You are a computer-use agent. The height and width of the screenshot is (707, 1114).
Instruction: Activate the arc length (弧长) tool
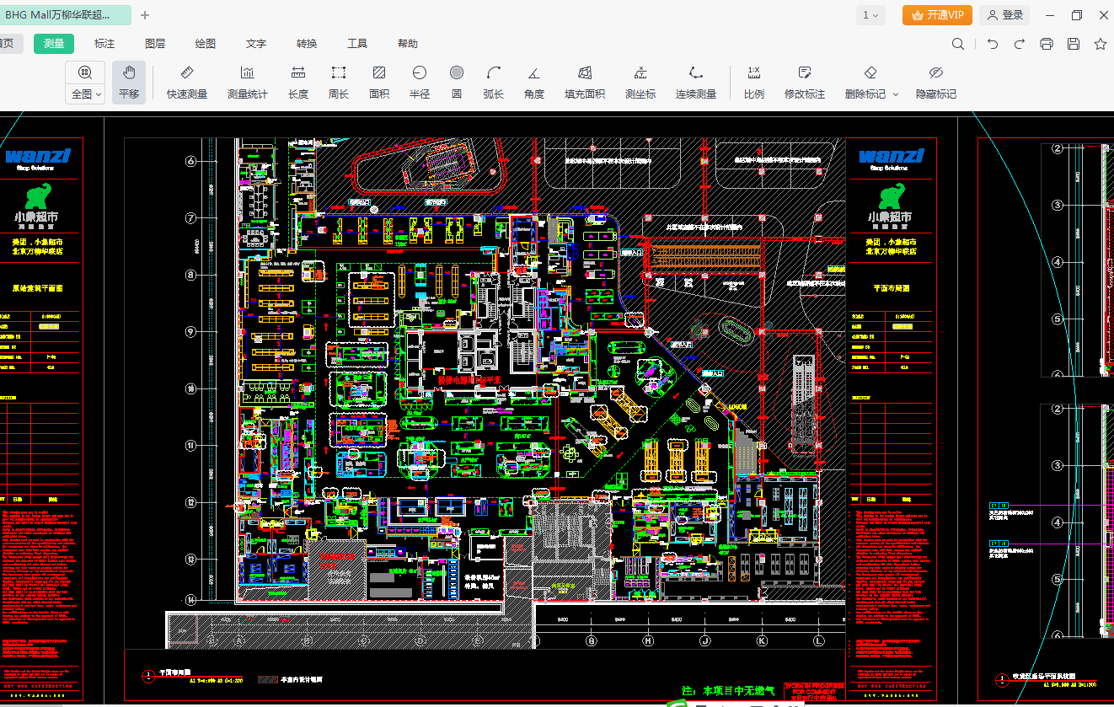pyautogui.click(x=493, y=82)
